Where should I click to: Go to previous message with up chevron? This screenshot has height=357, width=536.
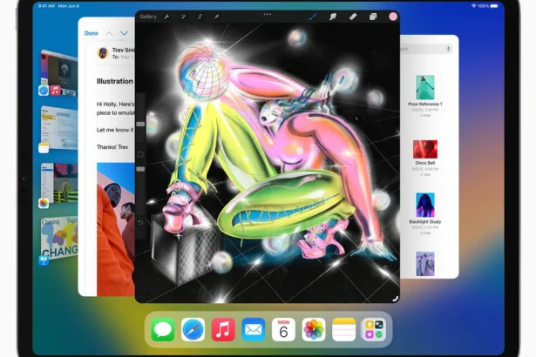pos(109,33)
